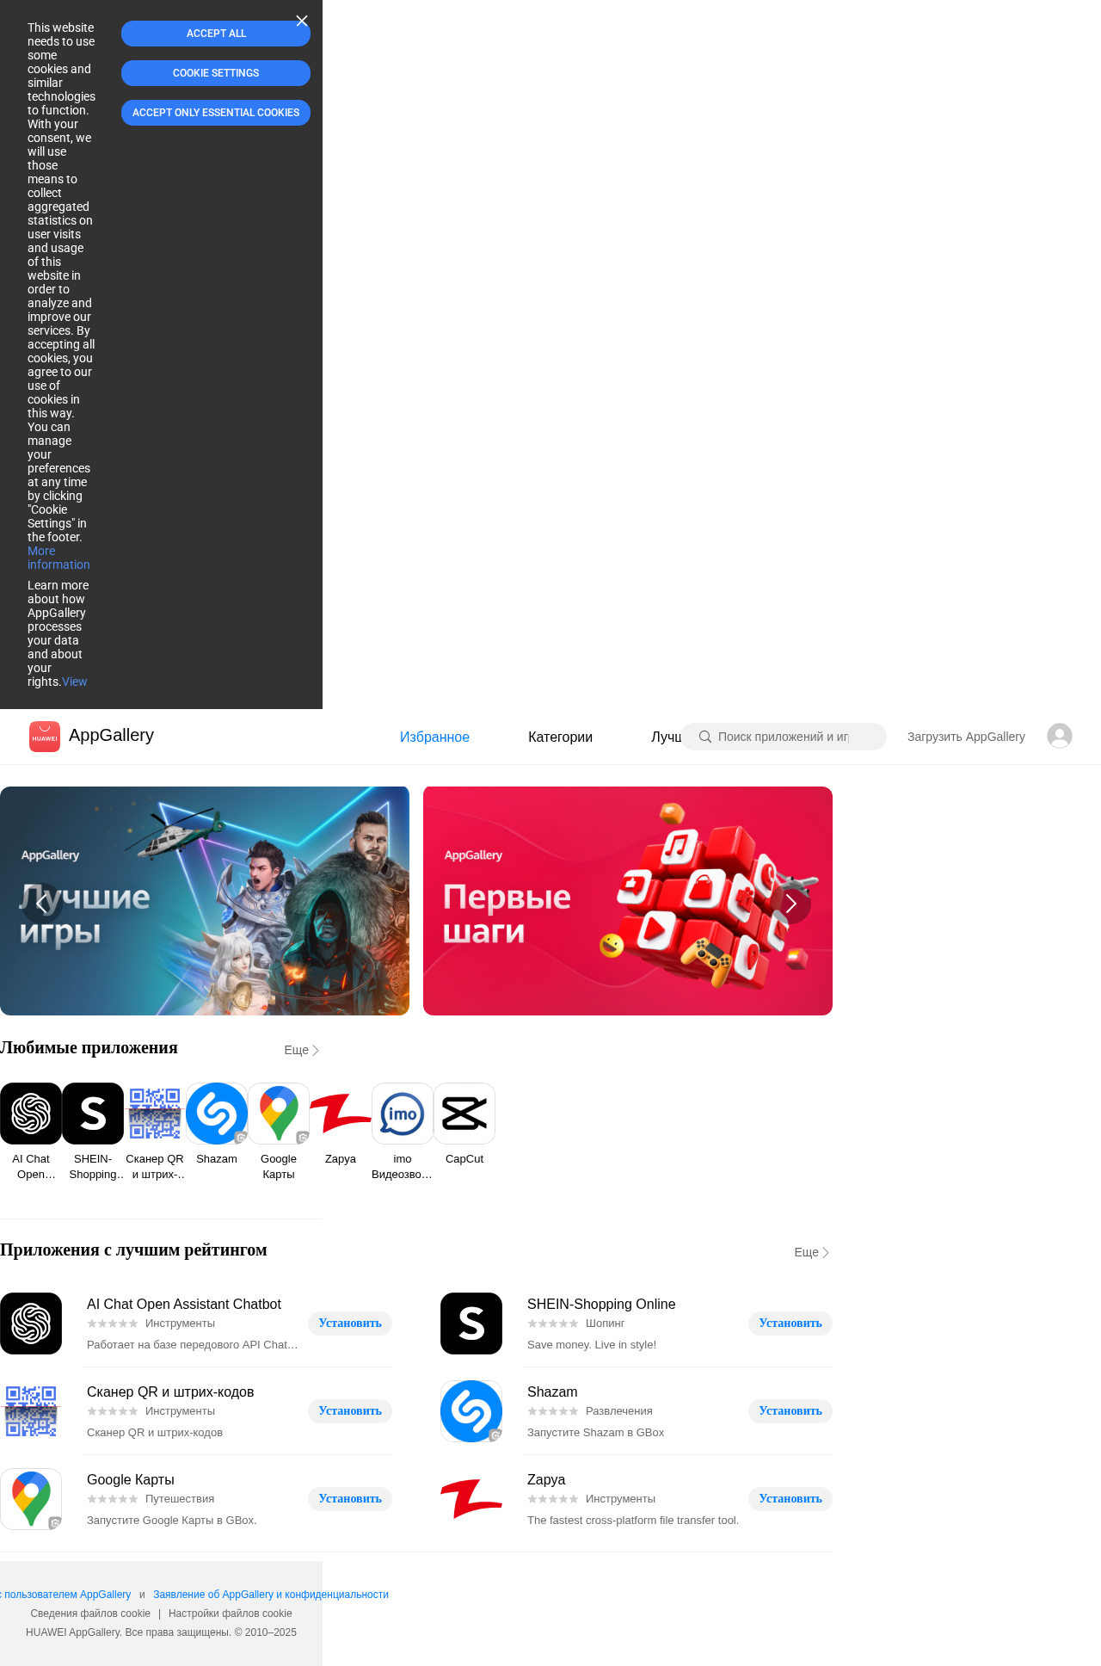Image resolution: width=1101 pixels, height=1666 pixels.
Task: Follow the More information cookie link
Action: [58, 558]
